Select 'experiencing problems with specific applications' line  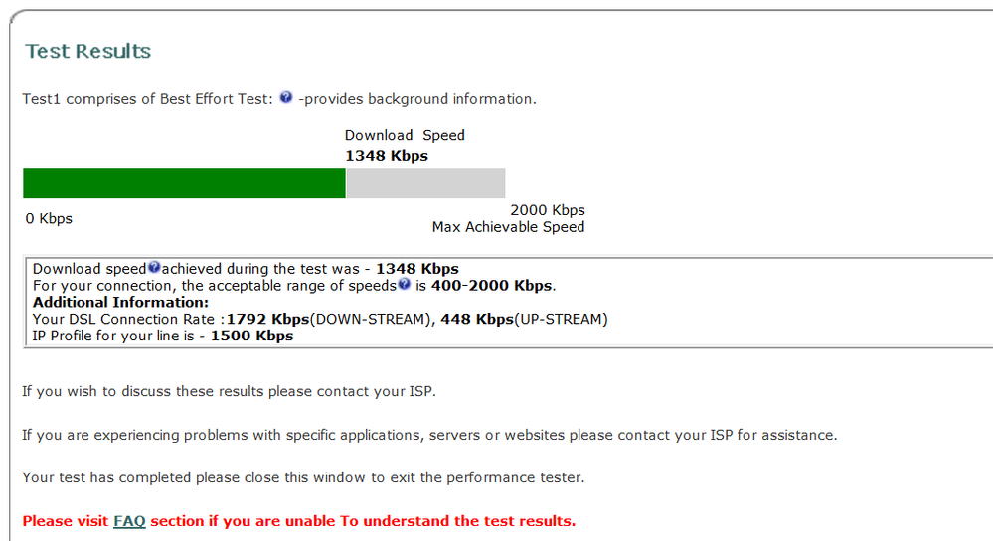coord(429,436)
